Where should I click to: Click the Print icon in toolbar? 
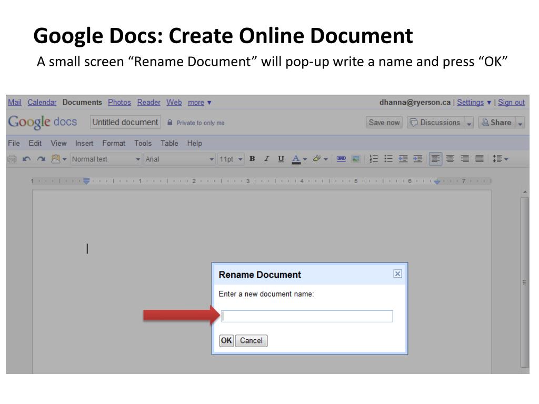(13, 159)
